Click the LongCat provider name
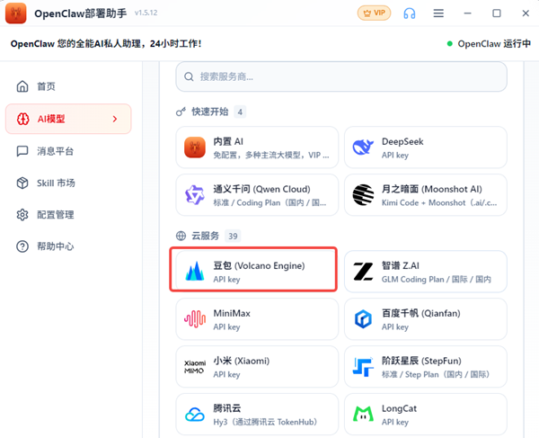The height and width of the screenshot is (438, 539). tap(399, 408)
